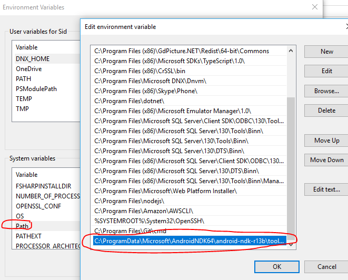The height and width of the screenshot is (280, 348).
Task: Cancel the edit dialog
Action: click(x=326, y=267)
